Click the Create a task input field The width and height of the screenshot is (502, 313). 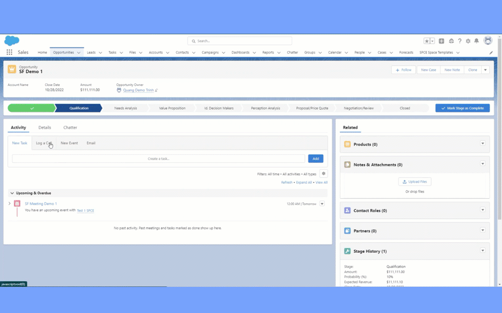point(159,159)
